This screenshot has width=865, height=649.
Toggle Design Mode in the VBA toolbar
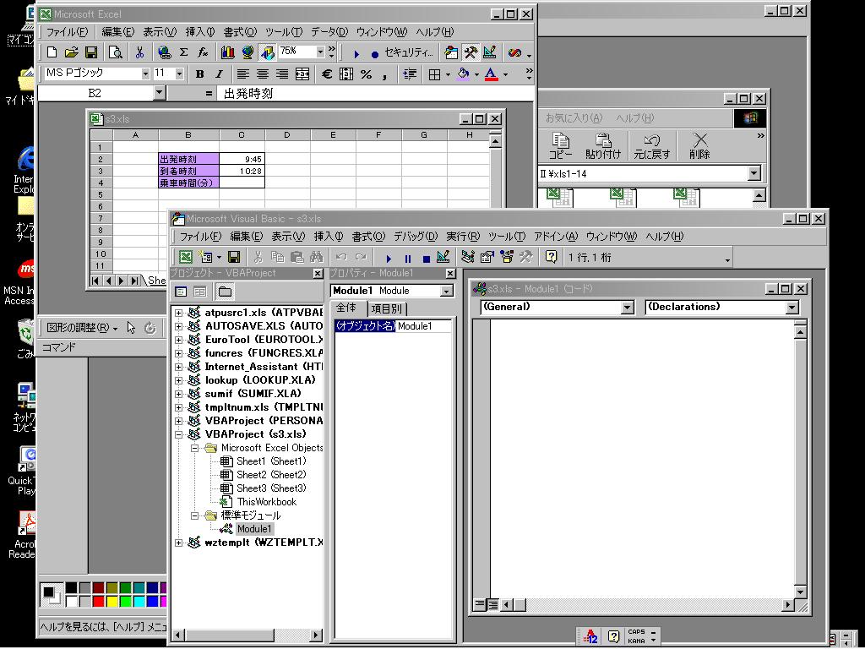443,257
